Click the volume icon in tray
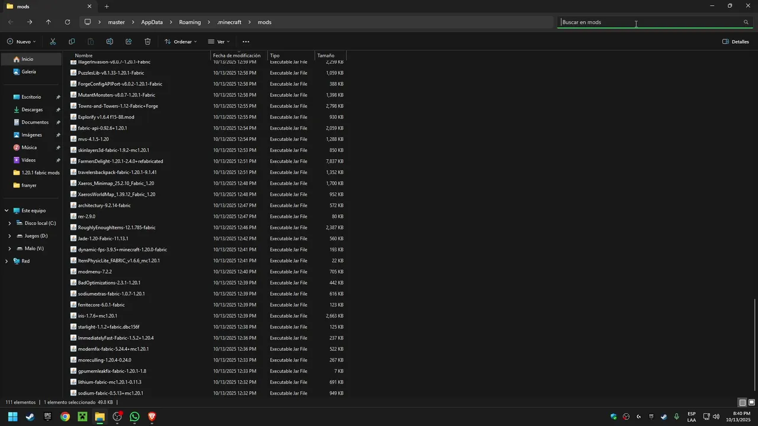The width and height of the screenshot is (758, 426). coord(716,417)
